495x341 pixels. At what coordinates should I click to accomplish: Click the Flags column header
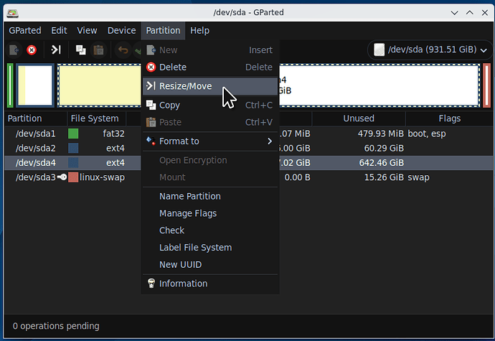(x=449, y=118)
